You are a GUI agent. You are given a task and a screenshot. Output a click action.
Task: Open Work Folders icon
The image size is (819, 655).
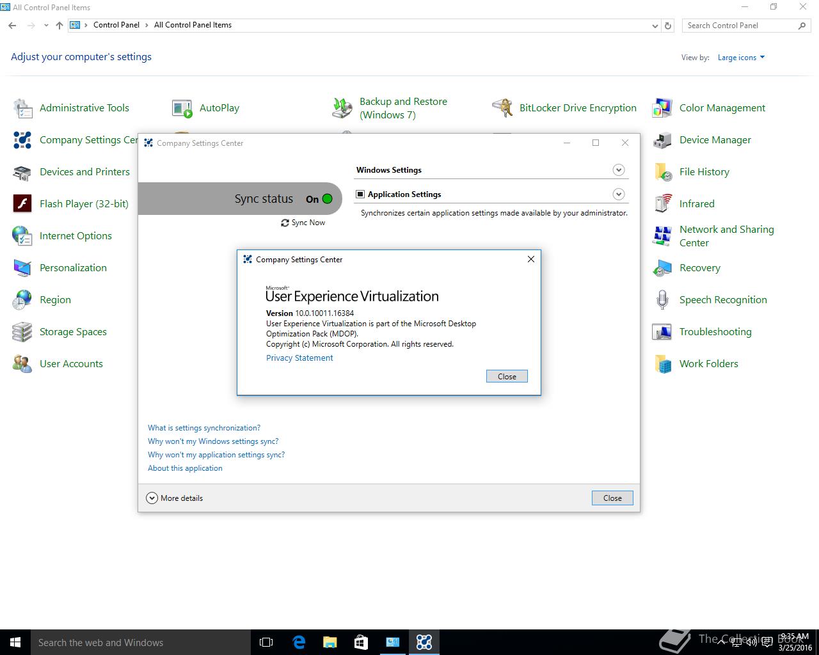pyautogui.click(x=662, y=364)
